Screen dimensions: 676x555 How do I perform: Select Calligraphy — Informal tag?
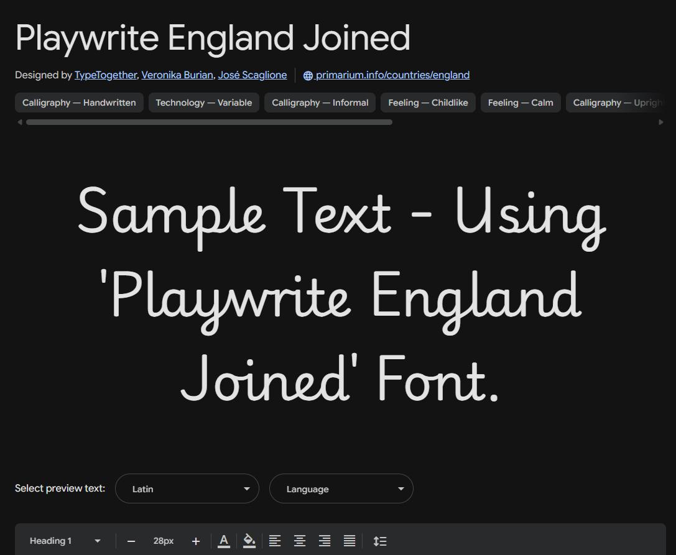click(320, 103)
